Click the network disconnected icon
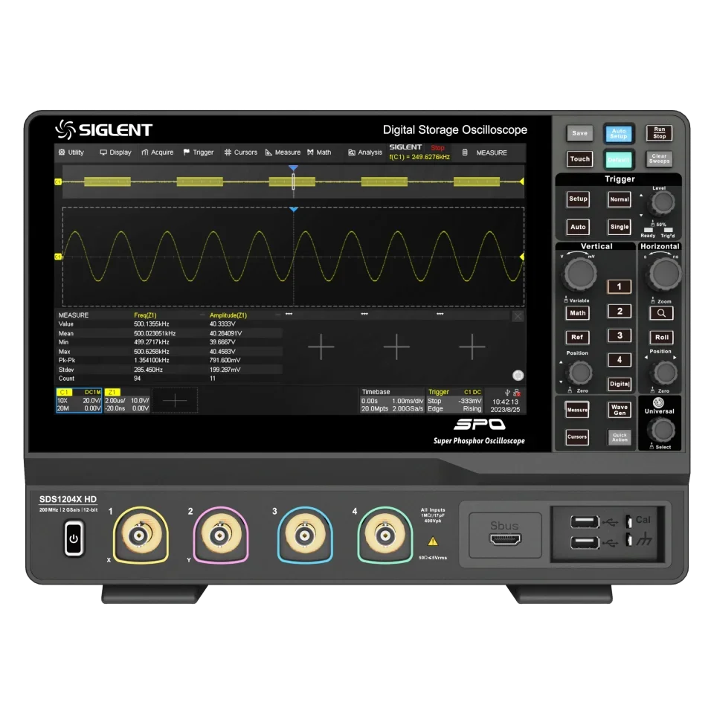 (517, 392)
